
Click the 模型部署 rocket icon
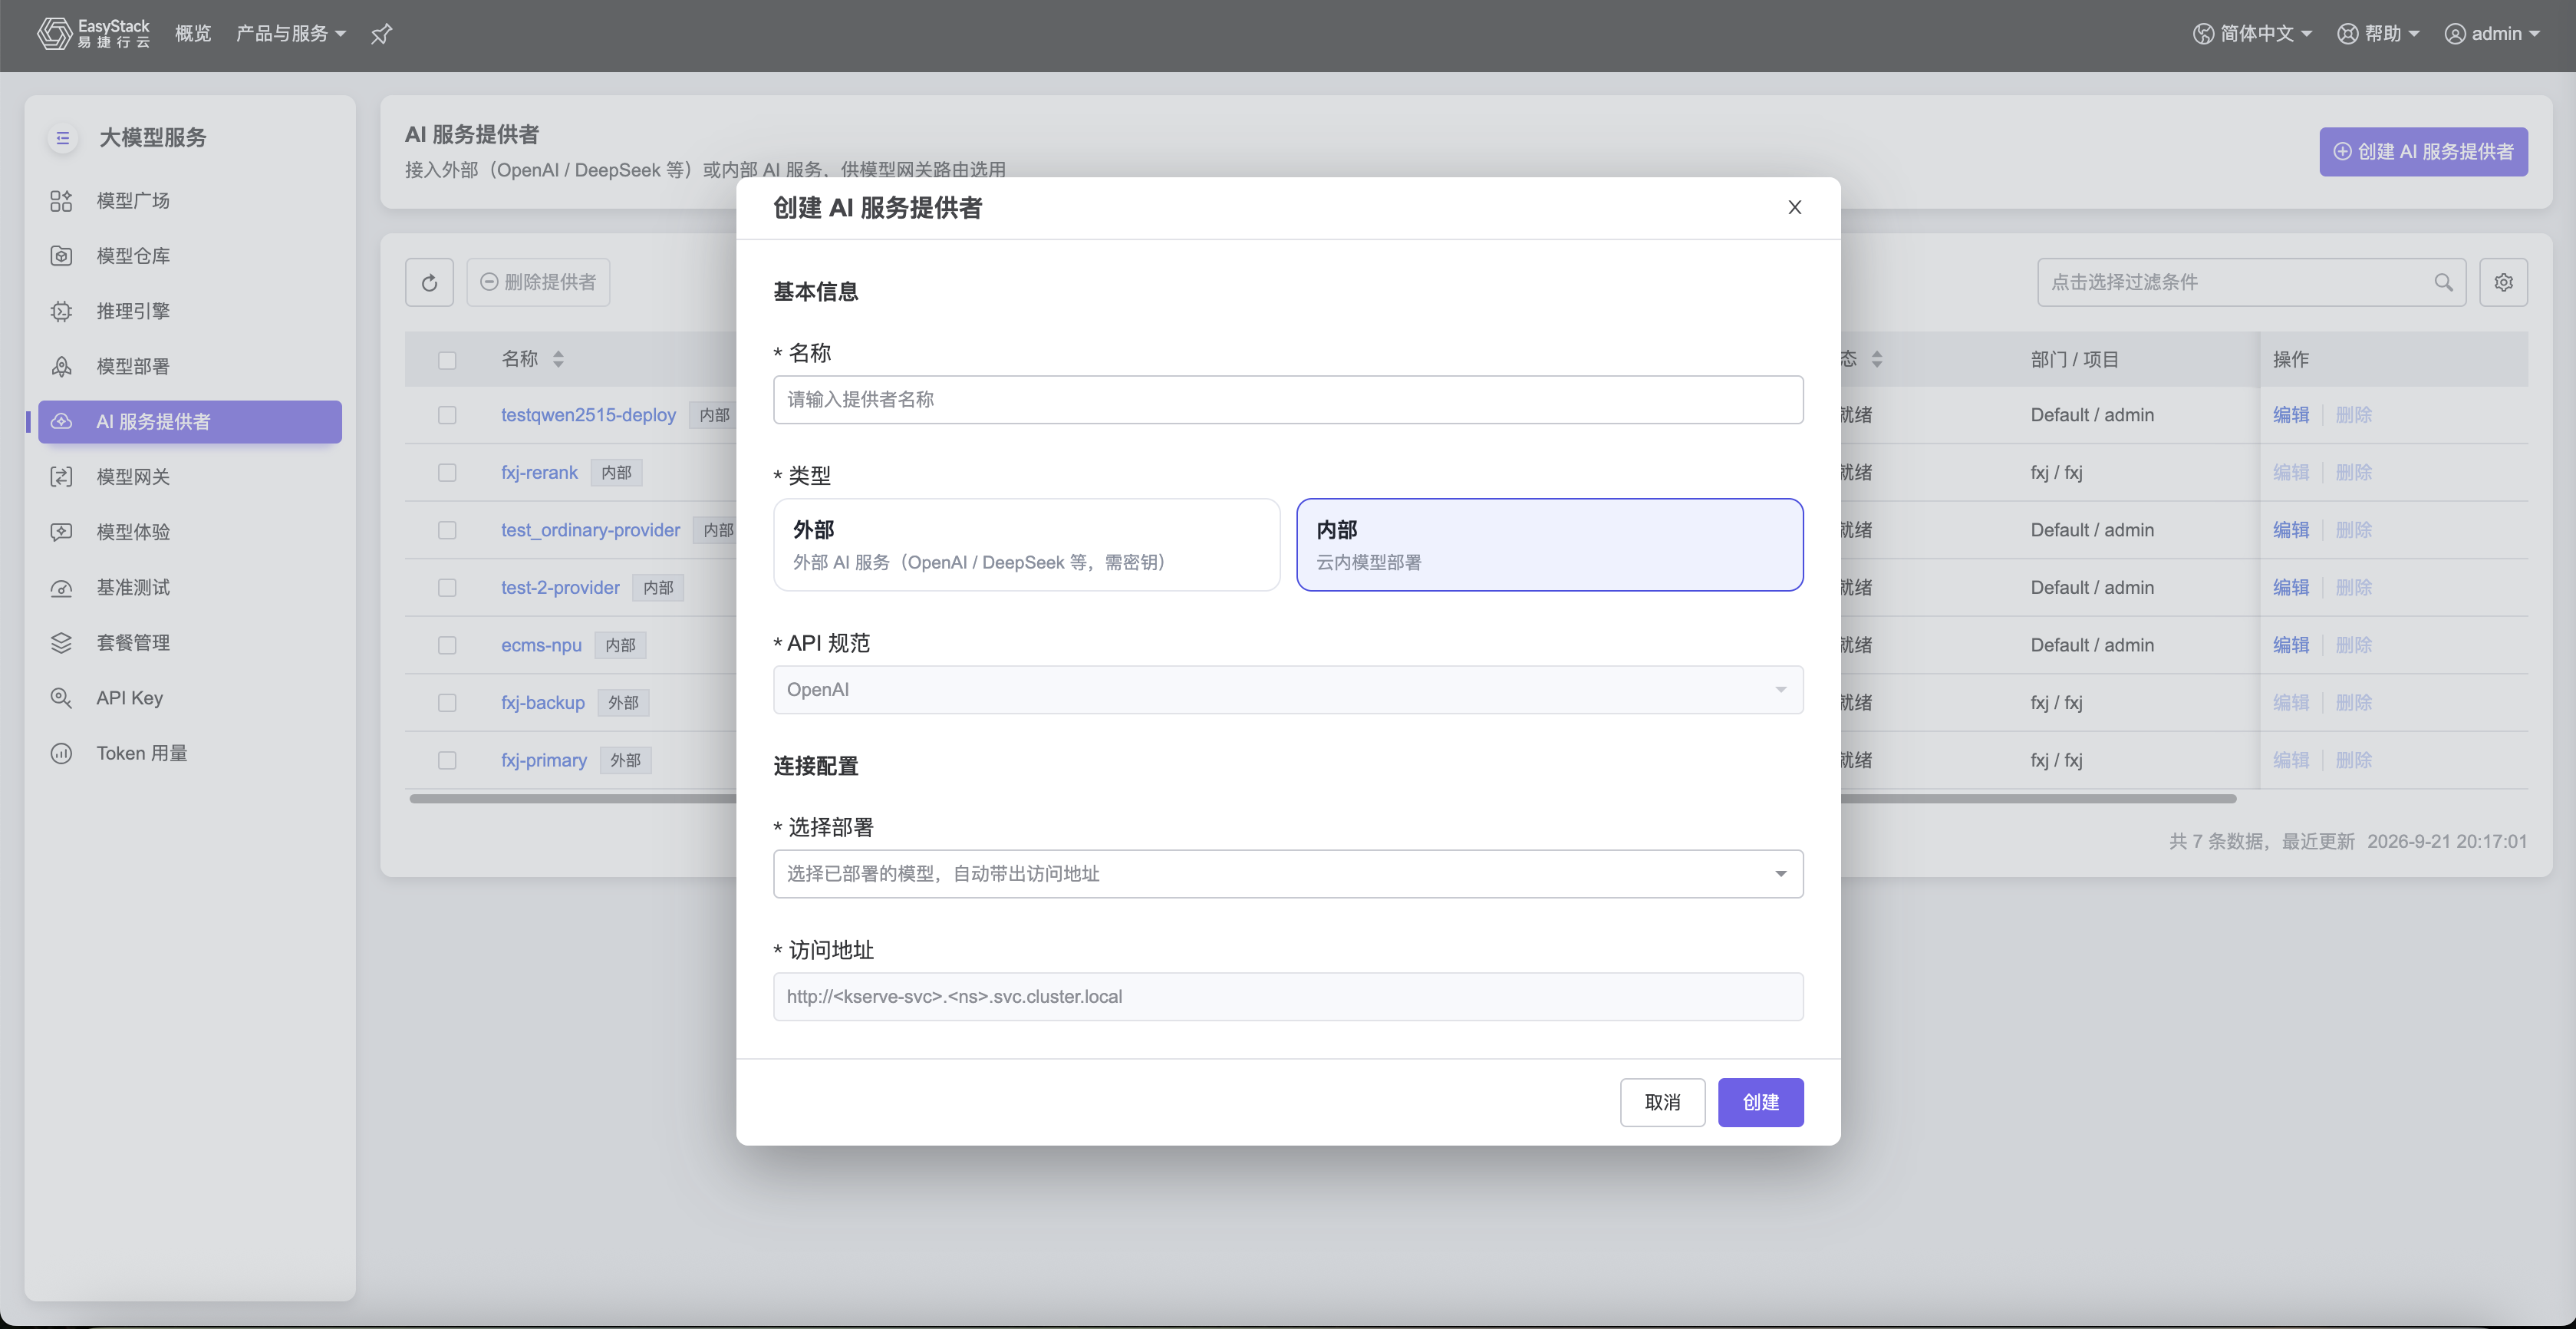[61, 367]
